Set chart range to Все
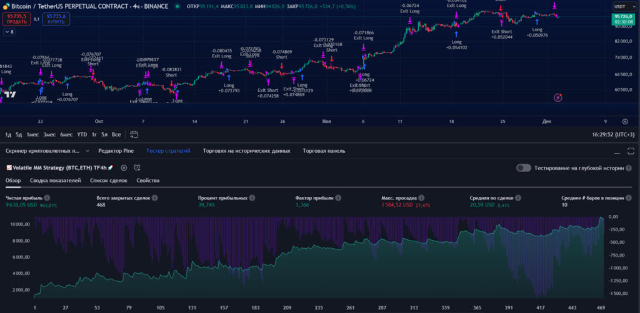640x313 pixels. pyautogui.click(x=116, y=135)
